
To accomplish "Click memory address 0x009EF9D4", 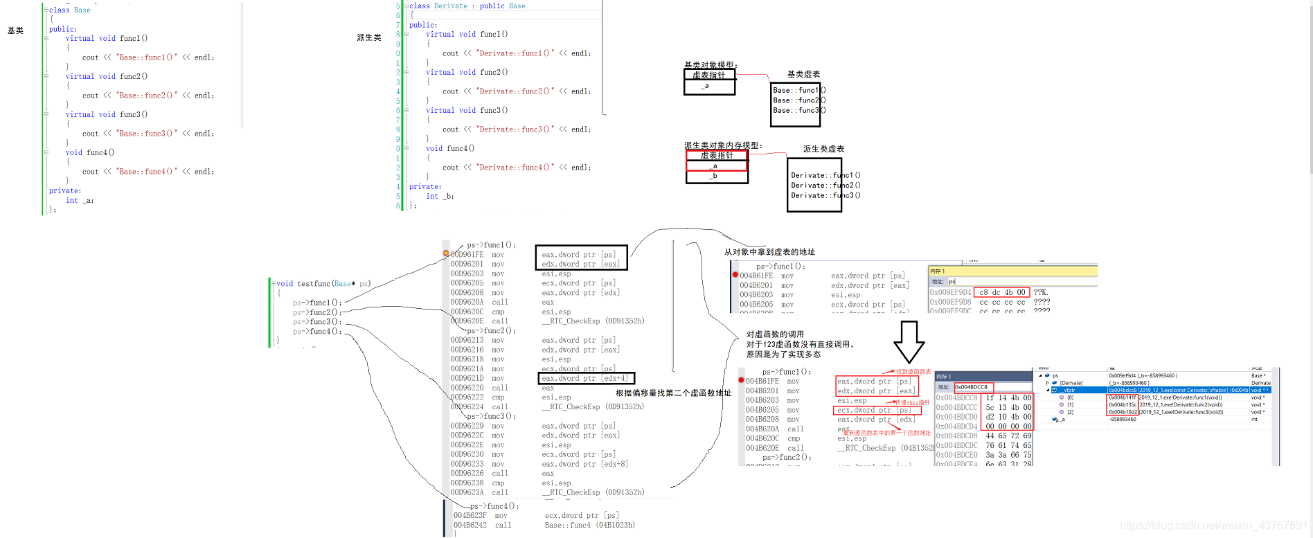I will pyautogui.click(x=950, y=292).
